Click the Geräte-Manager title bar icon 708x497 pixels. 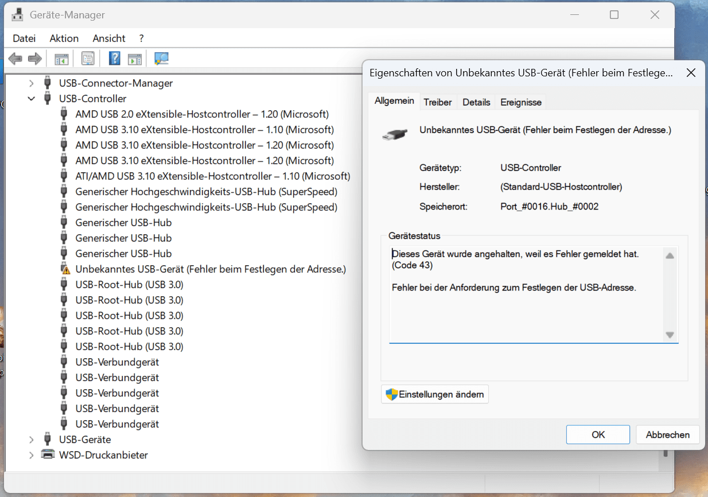click(17, 15)
